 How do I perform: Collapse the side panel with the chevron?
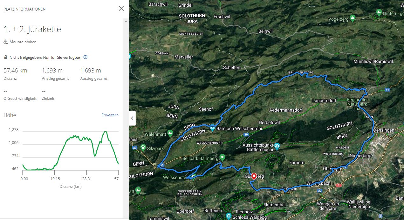(x=133, y=118)
